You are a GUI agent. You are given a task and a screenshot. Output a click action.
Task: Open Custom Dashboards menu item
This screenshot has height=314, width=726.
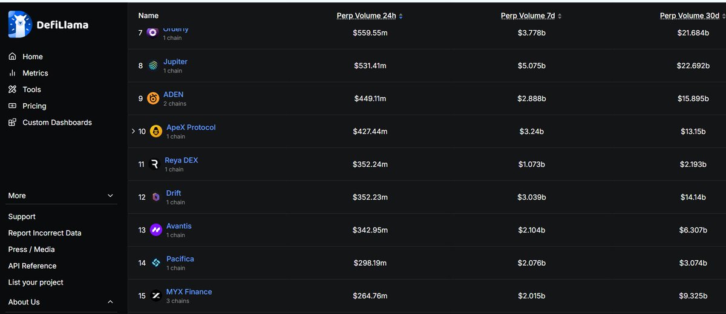click(57, 122)
